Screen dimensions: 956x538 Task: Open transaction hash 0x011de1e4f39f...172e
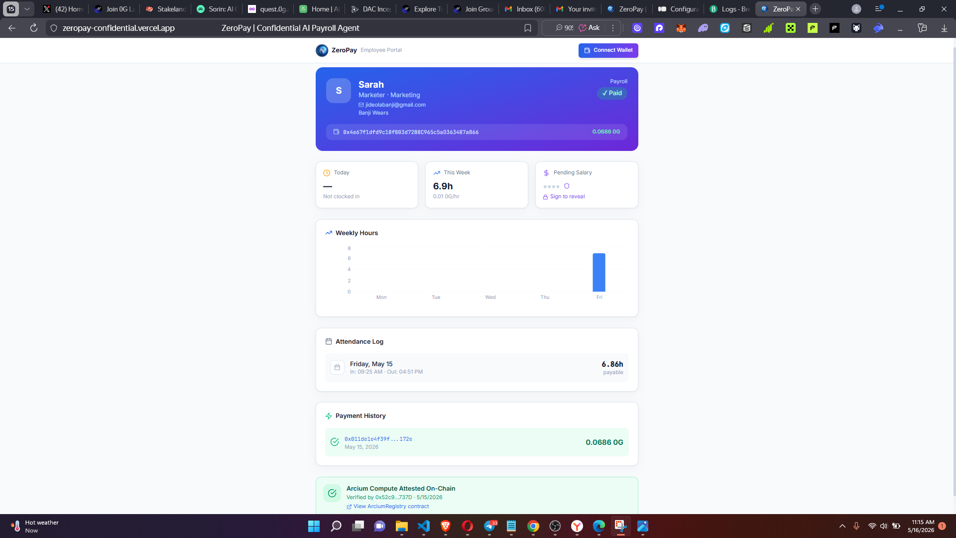[x=378, y=439]
